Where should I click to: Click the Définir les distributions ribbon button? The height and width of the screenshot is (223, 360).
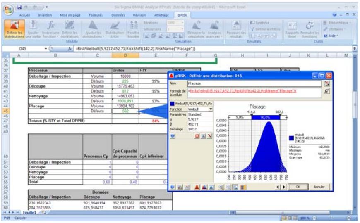click(14, 29)
